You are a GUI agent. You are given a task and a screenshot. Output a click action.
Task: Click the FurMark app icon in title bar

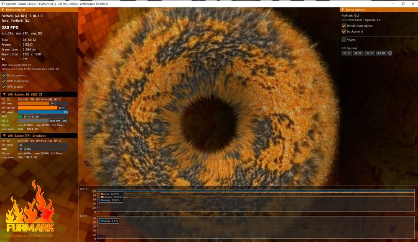[x=3, y=4]
